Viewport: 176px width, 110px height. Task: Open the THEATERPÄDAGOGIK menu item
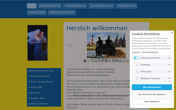point(75,6)
